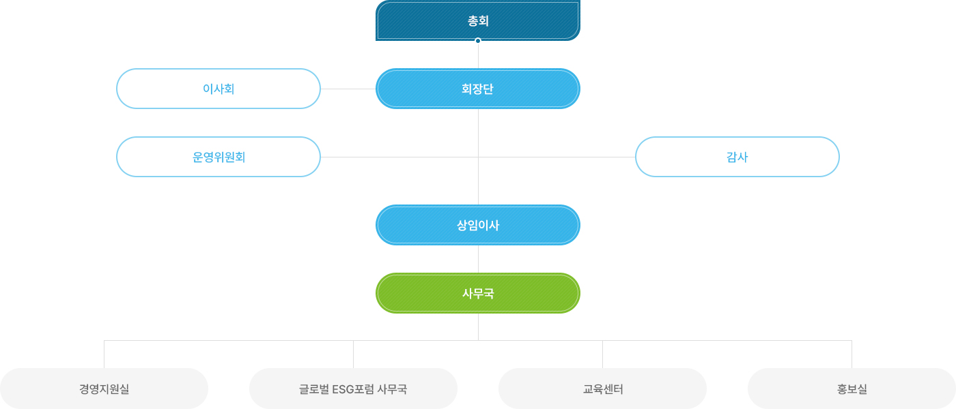Click the vertical connector between 상임이사 and 사무국

coord(478,259)
